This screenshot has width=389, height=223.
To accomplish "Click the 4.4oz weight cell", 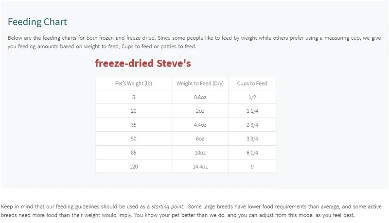I will 200,125.
